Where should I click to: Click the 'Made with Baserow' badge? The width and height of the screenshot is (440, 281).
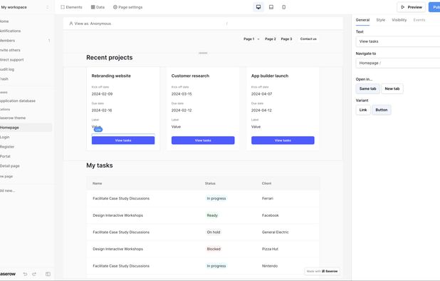tap(322, 271)
